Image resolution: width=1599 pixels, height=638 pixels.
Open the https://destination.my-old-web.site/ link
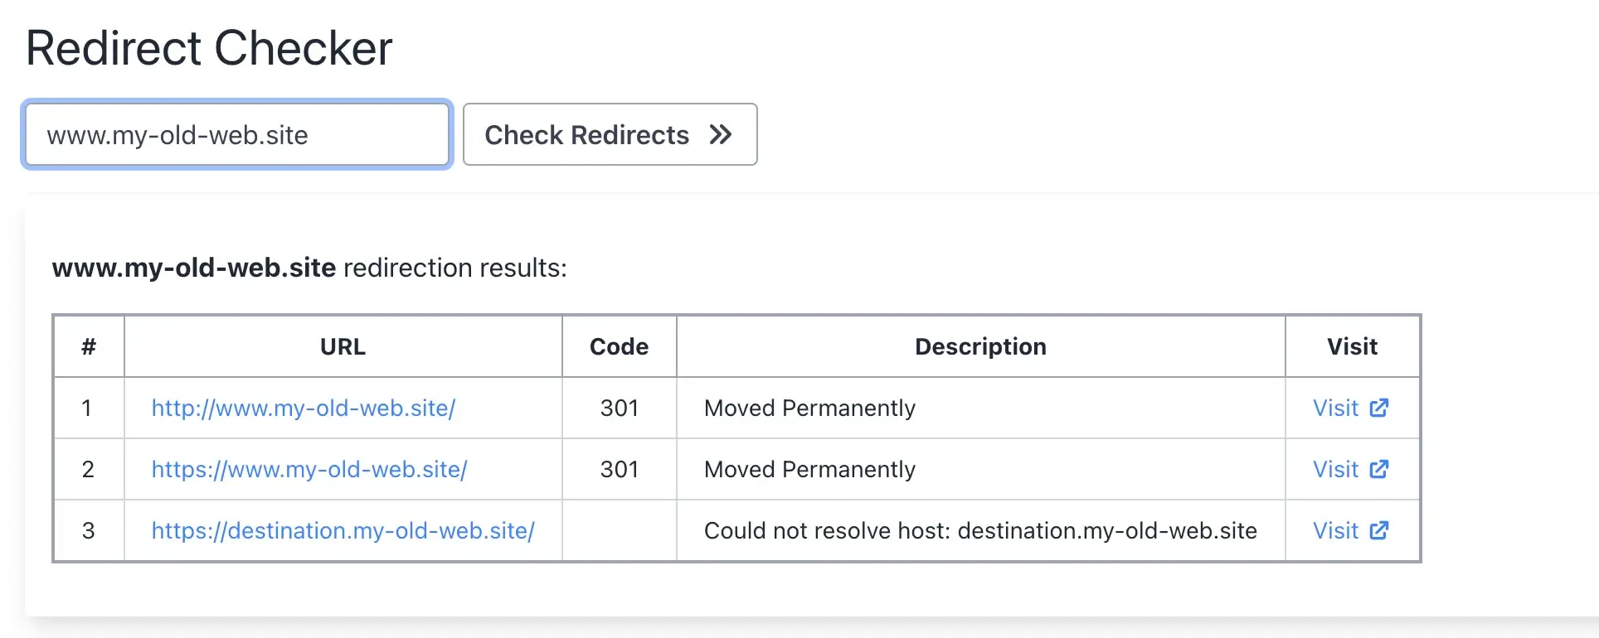click(x=343, y=530)
